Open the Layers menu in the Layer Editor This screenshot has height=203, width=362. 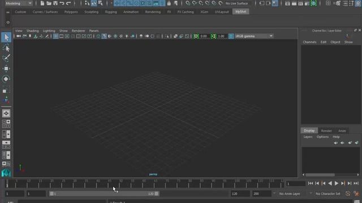tap(308, 136)
